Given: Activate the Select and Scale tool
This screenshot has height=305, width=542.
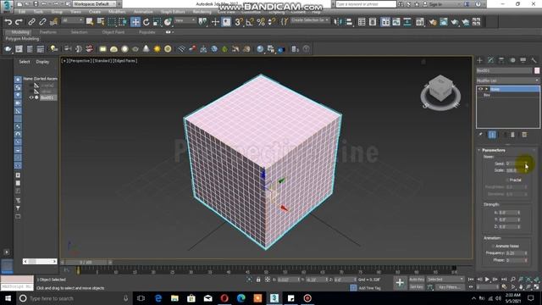Looking at the screenshot, I should 157,22.
